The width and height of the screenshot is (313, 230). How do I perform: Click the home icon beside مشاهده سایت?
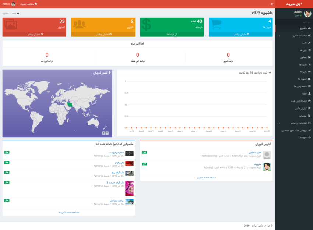click(36, 4)
